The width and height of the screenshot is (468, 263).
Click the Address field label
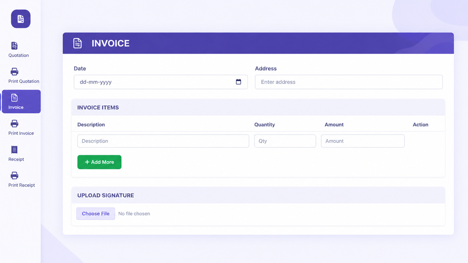tap(266, 69)
